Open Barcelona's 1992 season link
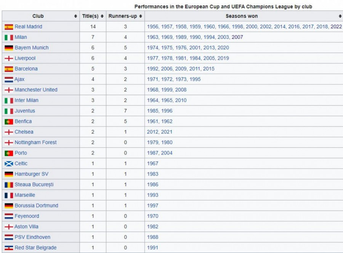Screen dimensions: 343x253 pos(152,69)
